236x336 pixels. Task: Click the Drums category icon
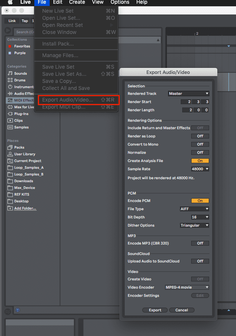click(10, 80)
